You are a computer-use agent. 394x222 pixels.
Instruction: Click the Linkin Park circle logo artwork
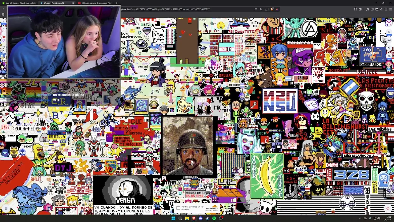point(310,29)
